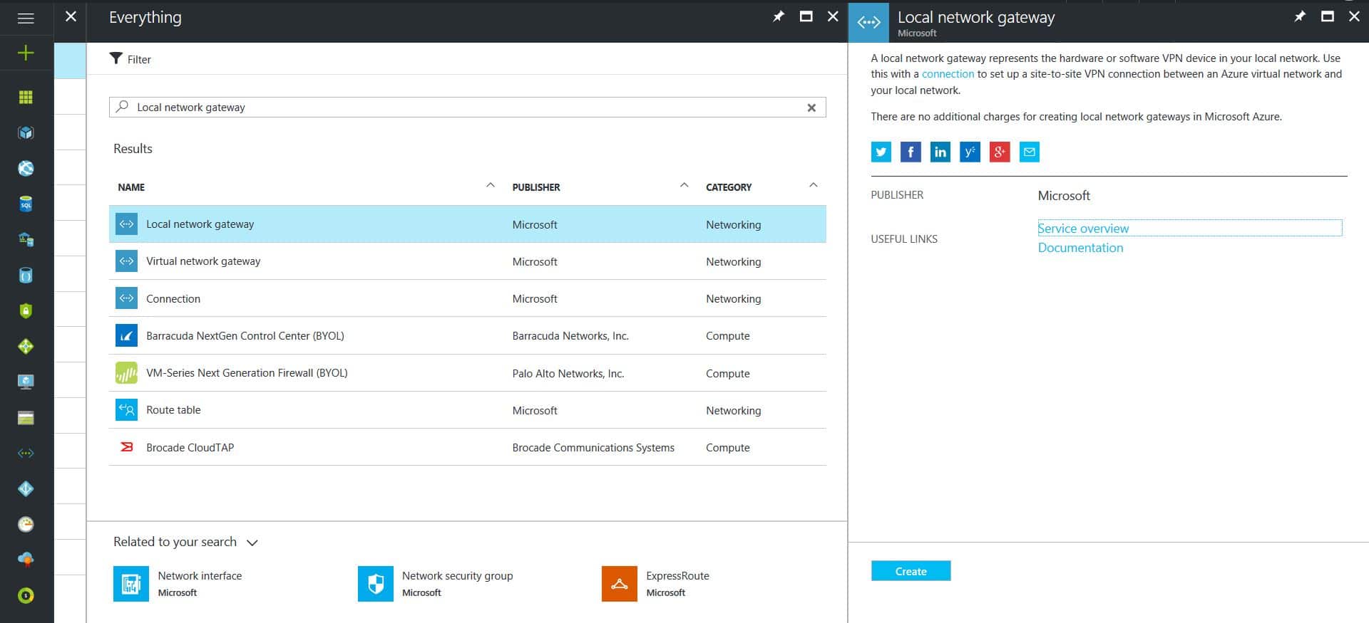Pin the Everything blade
This screenshot has width=1369, height=623.
779,16
